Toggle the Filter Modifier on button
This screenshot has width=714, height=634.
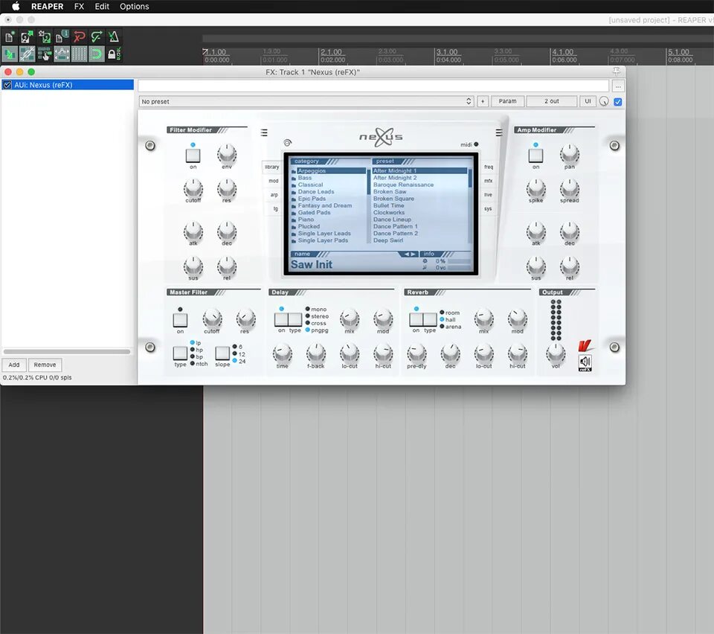click(193, 156)
